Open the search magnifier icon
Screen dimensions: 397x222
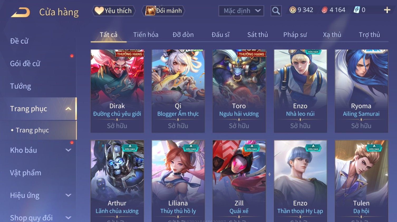click(x=276, y=11)
